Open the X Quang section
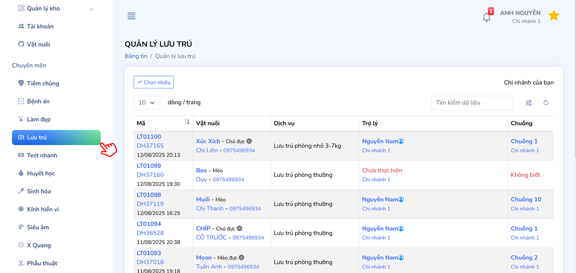 coord(39,245)
